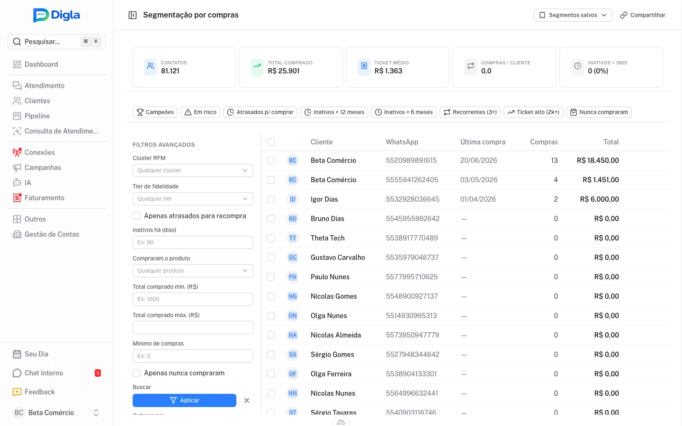The width and height of the screenshot is (682, 426).
Task: Open the Tier de fidelidade dropdown
Action: 193,199
